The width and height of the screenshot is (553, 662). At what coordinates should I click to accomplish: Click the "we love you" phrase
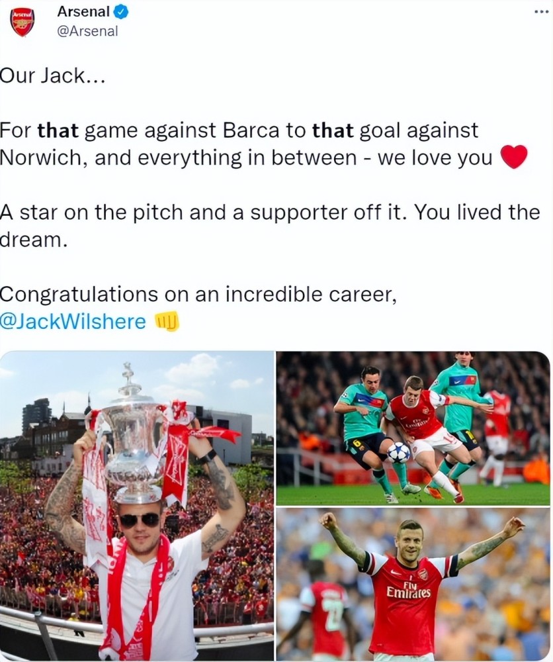coord(435,158)
